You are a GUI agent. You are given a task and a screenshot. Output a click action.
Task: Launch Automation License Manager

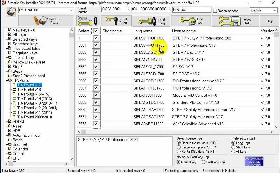point(254,162)
